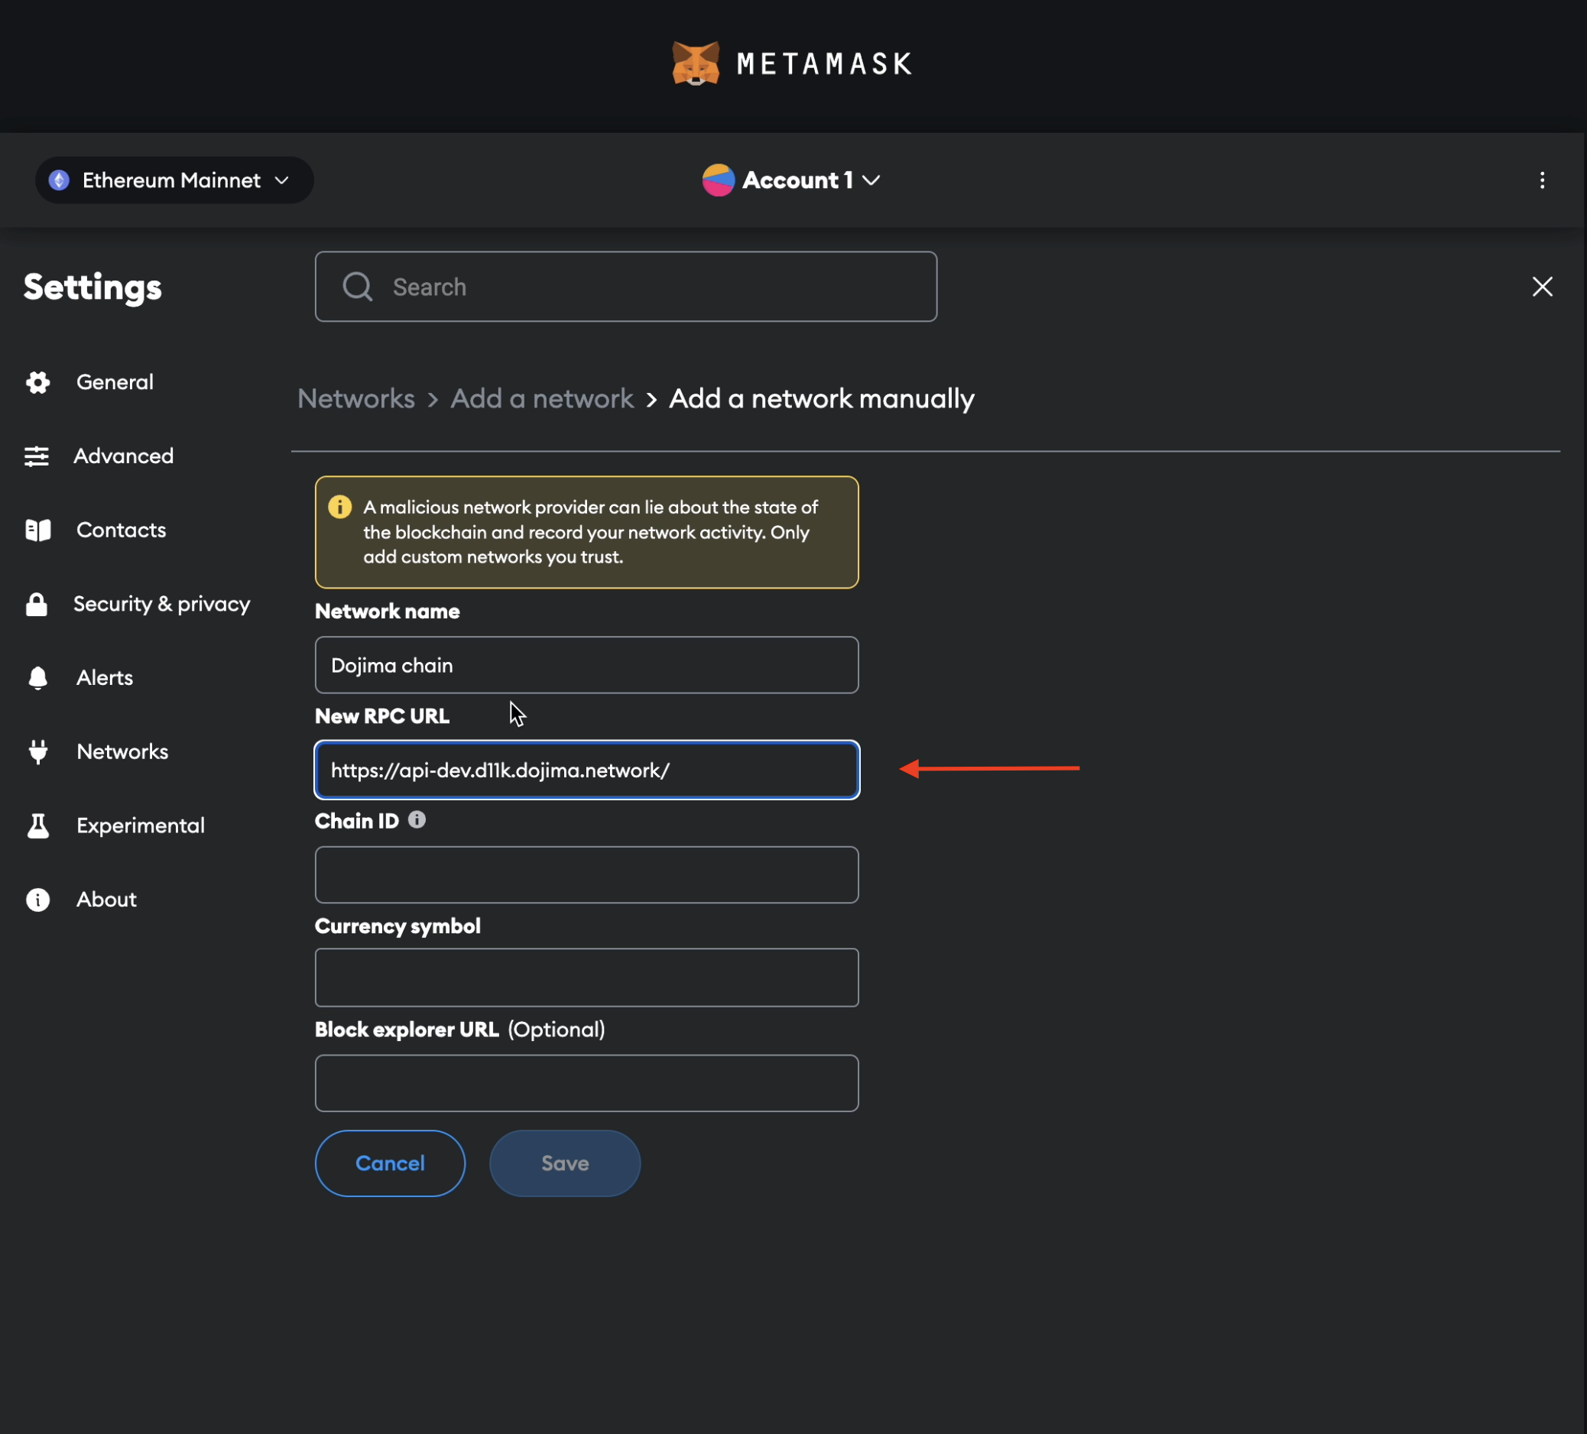The width and height of the screenshot is (1587, 1434).
Task: Click the Currency symbol input field
Action: pos(586,978)
